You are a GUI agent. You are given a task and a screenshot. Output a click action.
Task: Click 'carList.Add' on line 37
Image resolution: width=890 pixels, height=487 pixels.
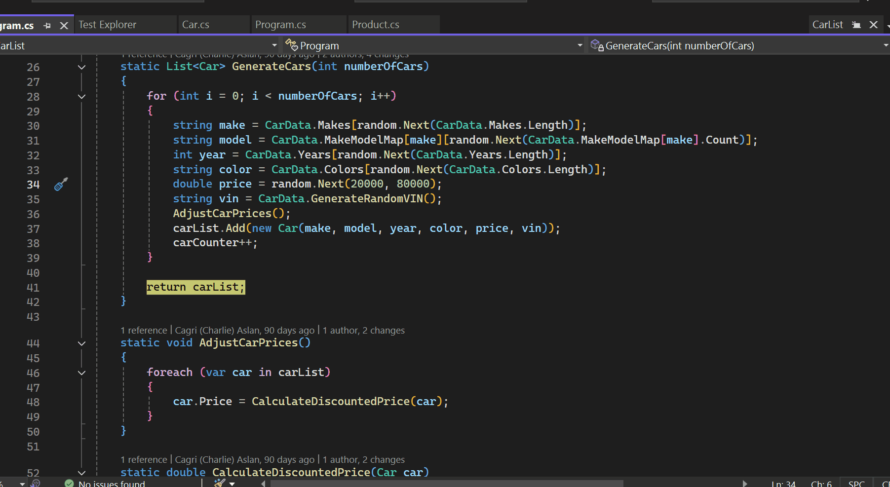209,228
